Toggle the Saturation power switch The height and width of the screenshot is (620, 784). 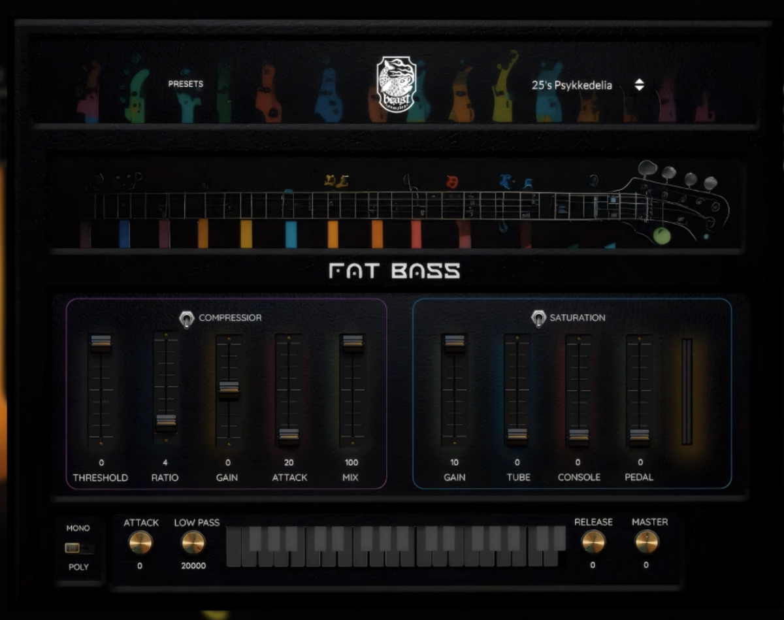coord(538,318)
